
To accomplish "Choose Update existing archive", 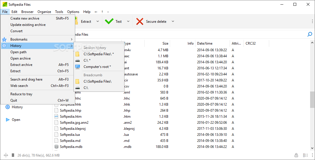I will click(38, 25).
